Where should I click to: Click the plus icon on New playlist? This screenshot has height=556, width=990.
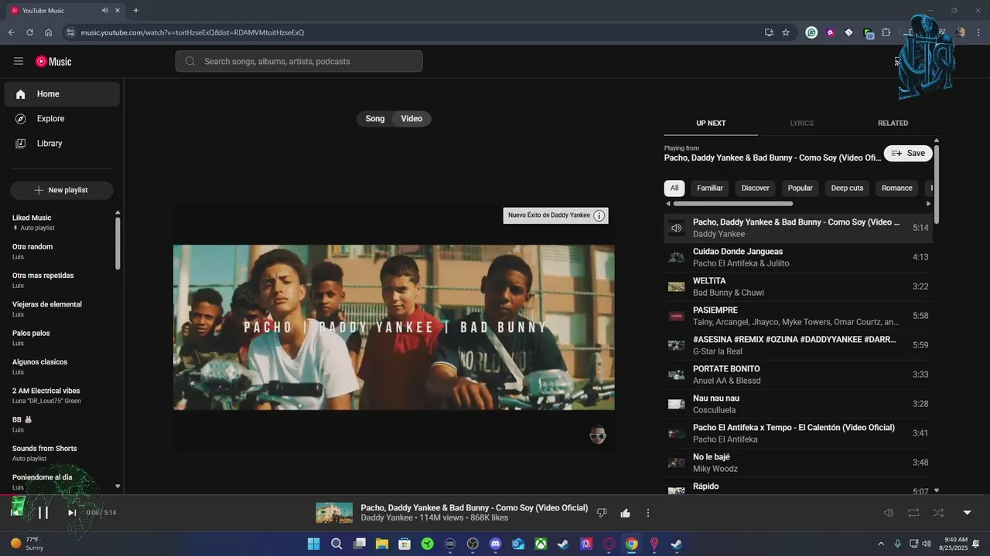(39, 190)
